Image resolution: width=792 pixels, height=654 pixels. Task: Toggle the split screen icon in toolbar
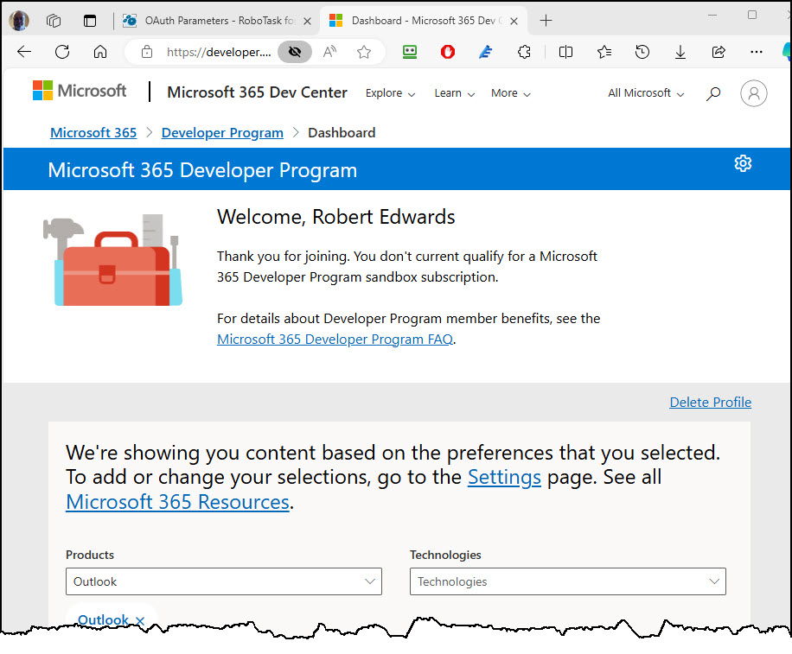point(566,52)
